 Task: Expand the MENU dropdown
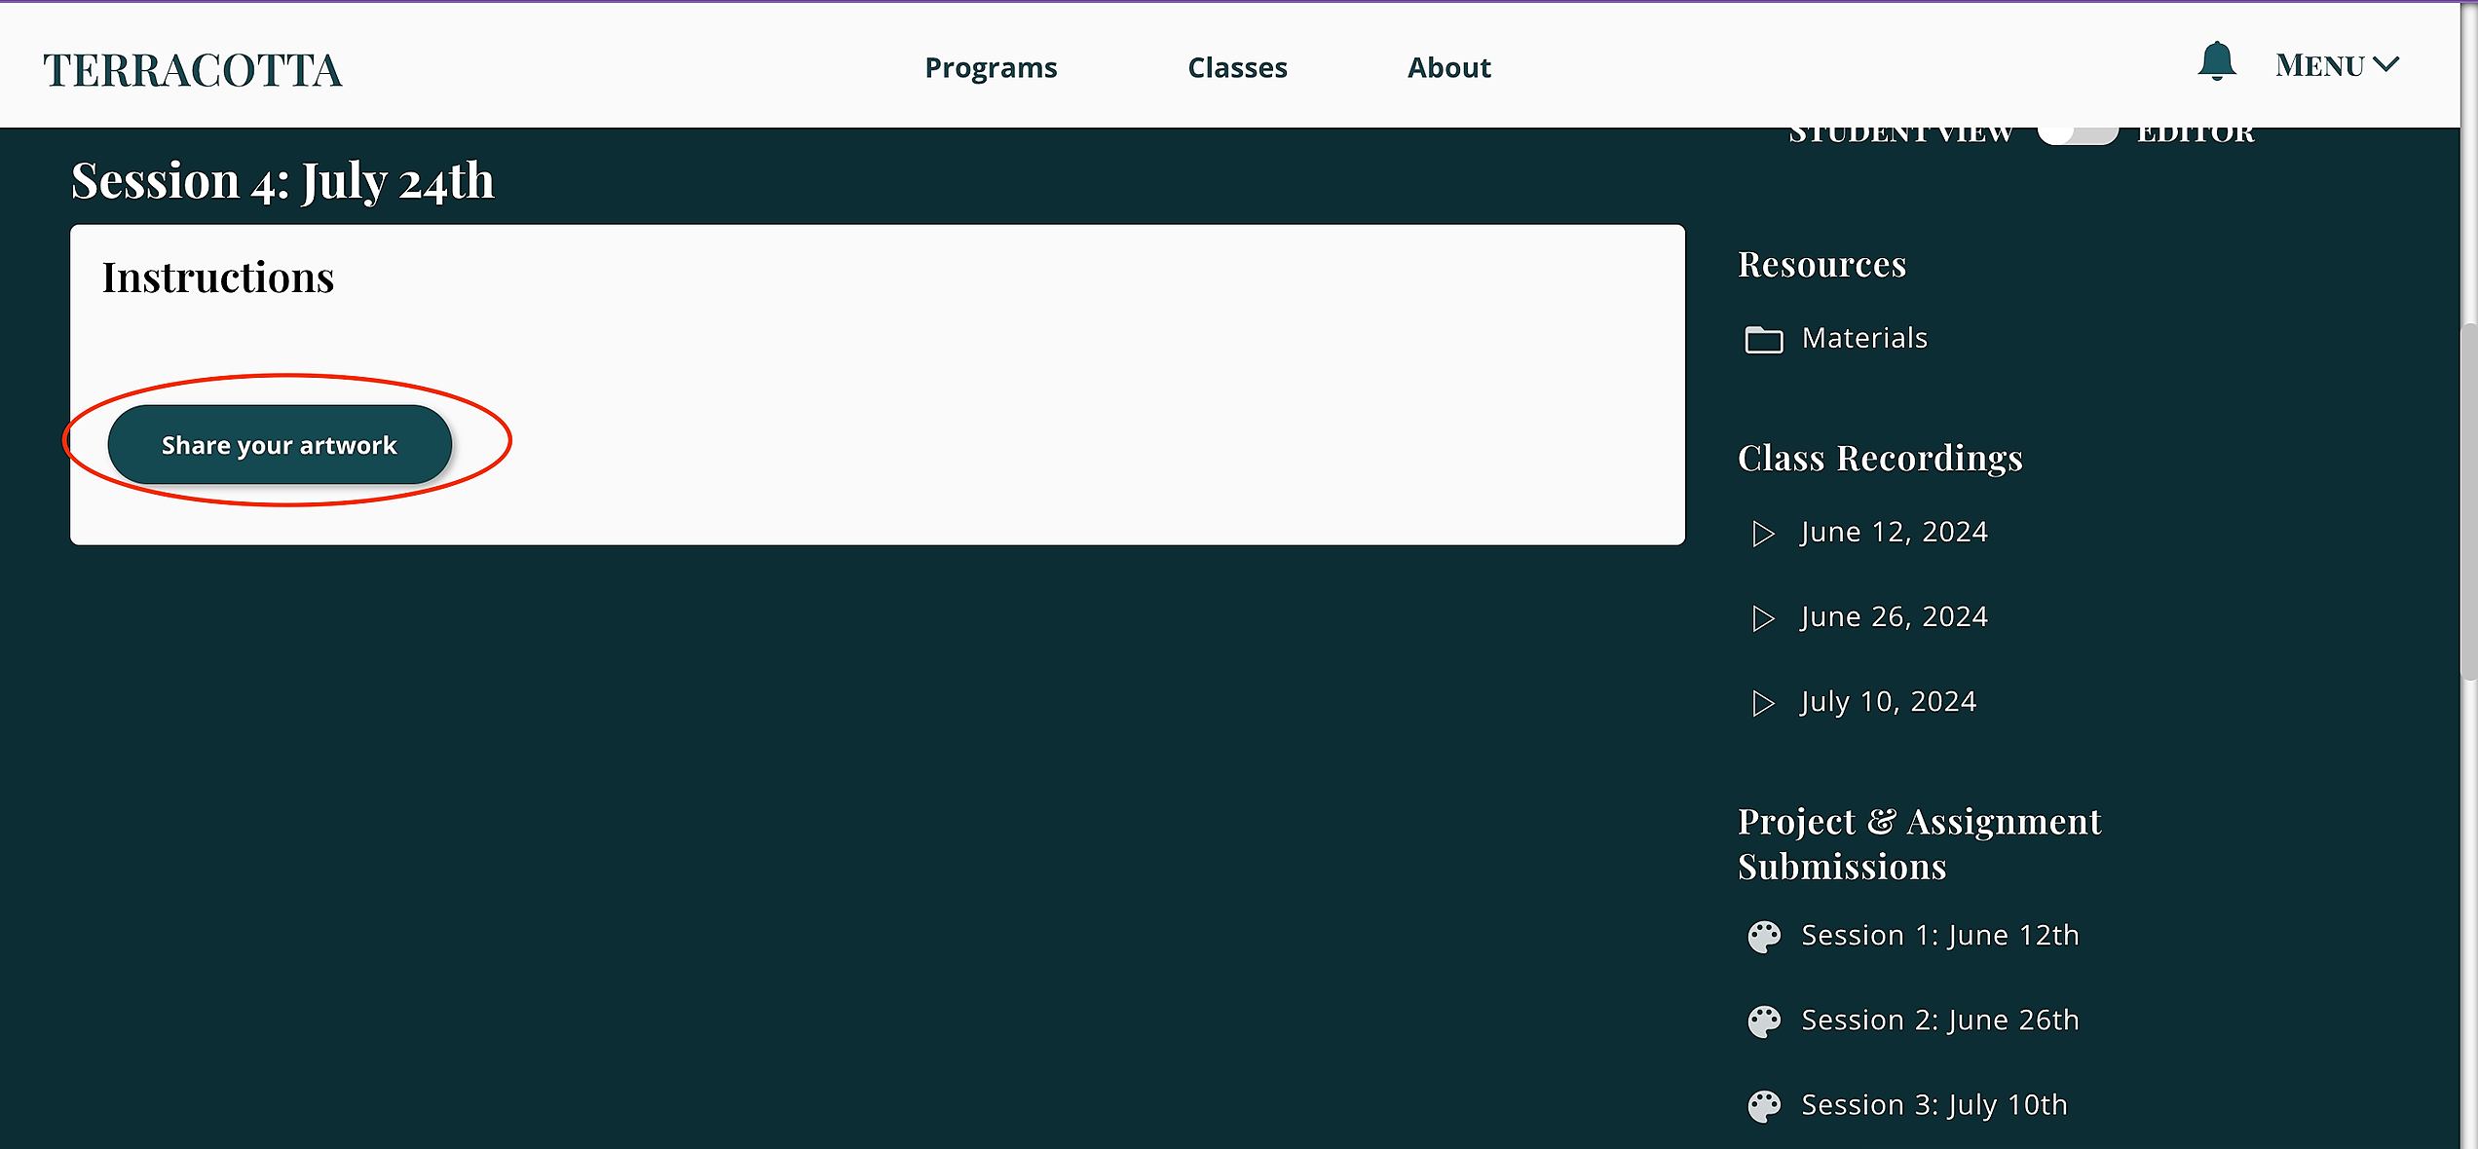click(2337, 65)
